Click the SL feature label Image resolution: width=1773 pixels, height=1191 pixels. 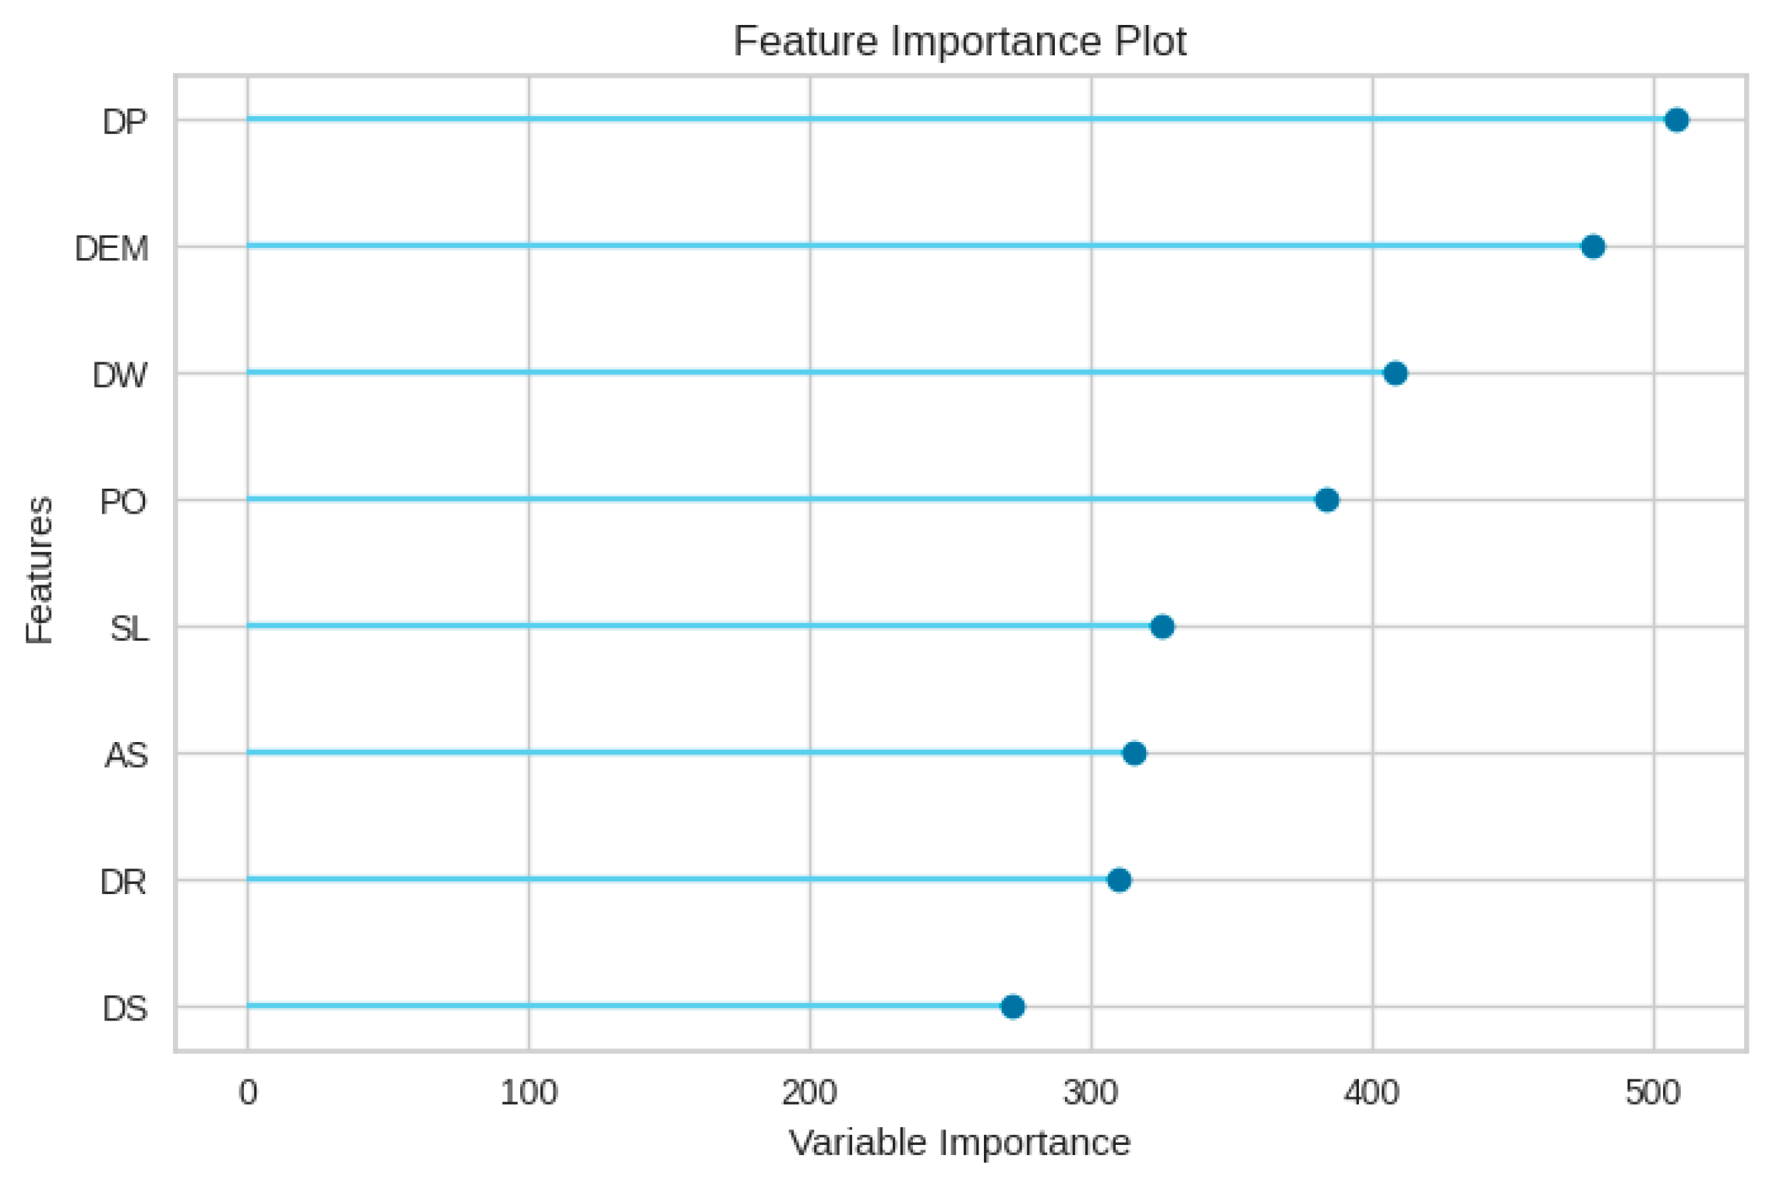tap(129, 629)
